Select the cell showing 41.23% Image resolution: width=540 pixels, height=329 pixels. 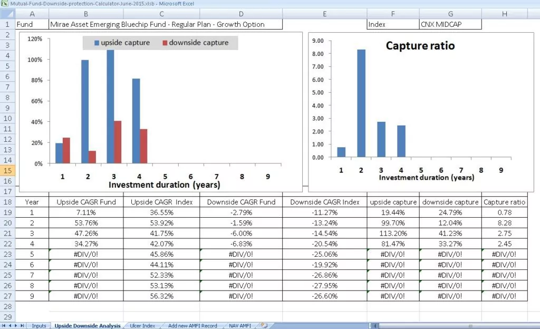pyautogui.click(x=450, y=234)
